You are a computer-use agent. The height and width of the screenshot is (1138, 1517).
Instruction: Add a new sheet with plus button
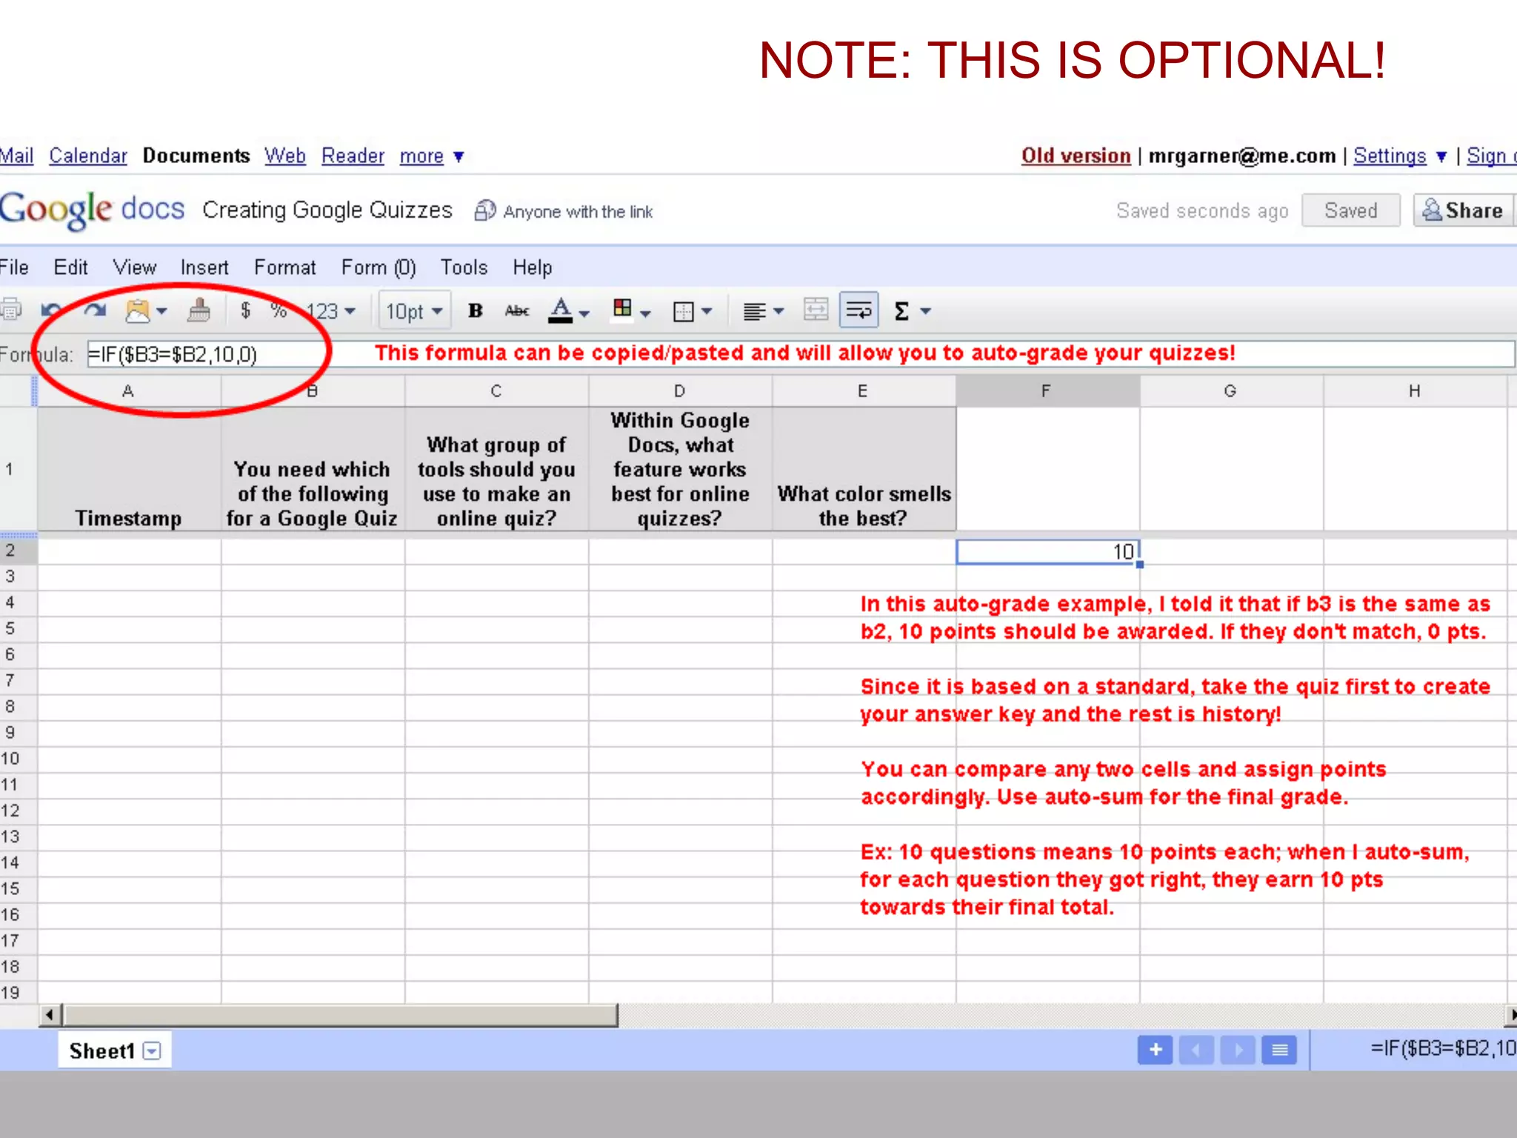pos(1155,1050)
